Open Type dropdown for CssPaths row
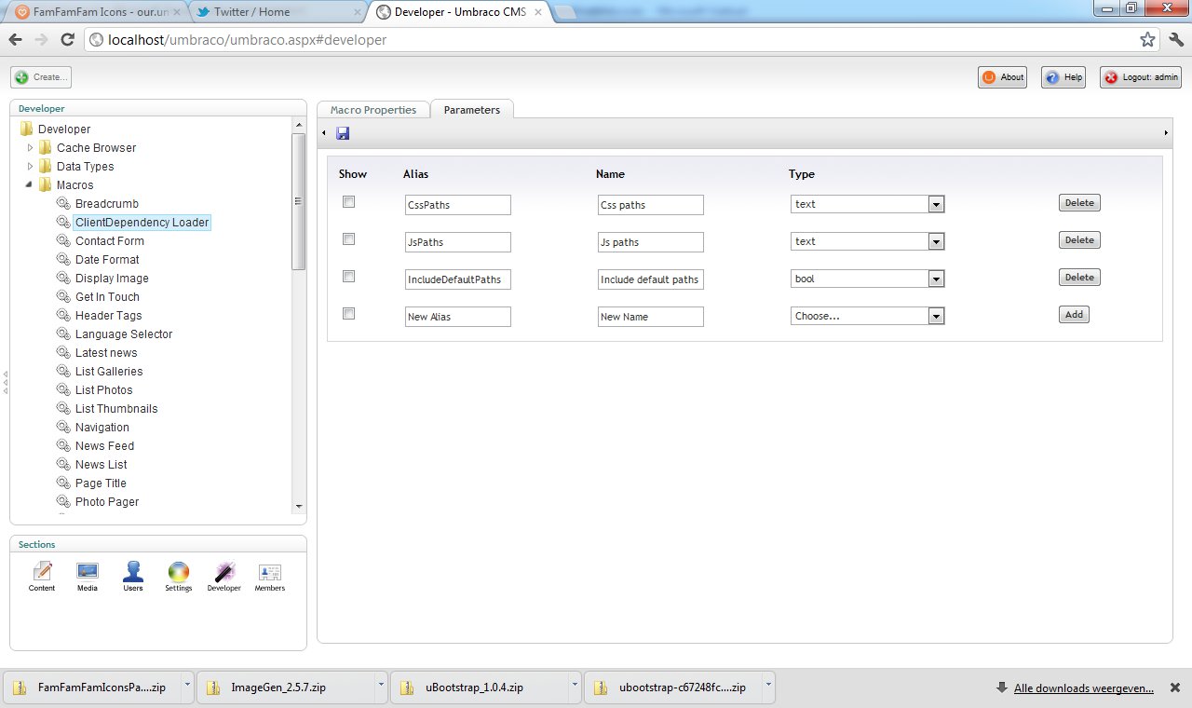 (x=868, y=204)
